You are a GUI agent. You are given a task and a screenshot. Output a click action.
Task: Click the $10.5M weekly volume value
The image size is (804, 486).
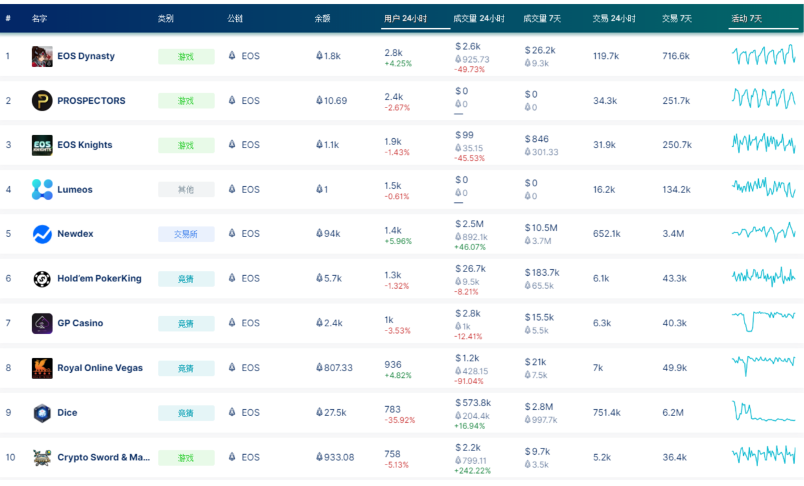(x=541, y=228)
